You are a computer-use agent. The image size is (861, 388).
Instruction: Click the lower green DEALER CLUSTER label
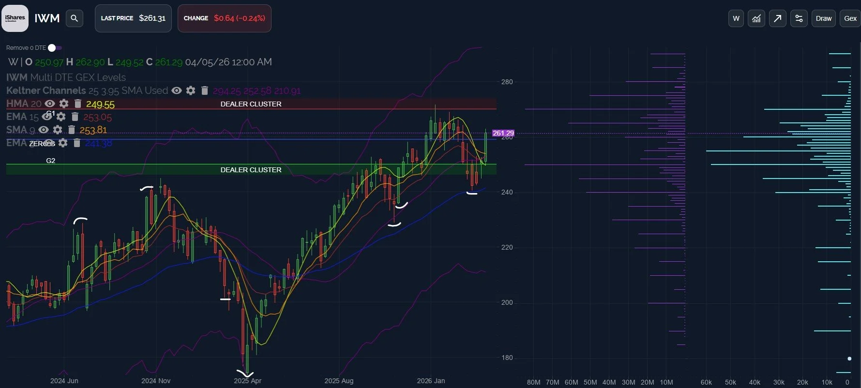(251, 170)
